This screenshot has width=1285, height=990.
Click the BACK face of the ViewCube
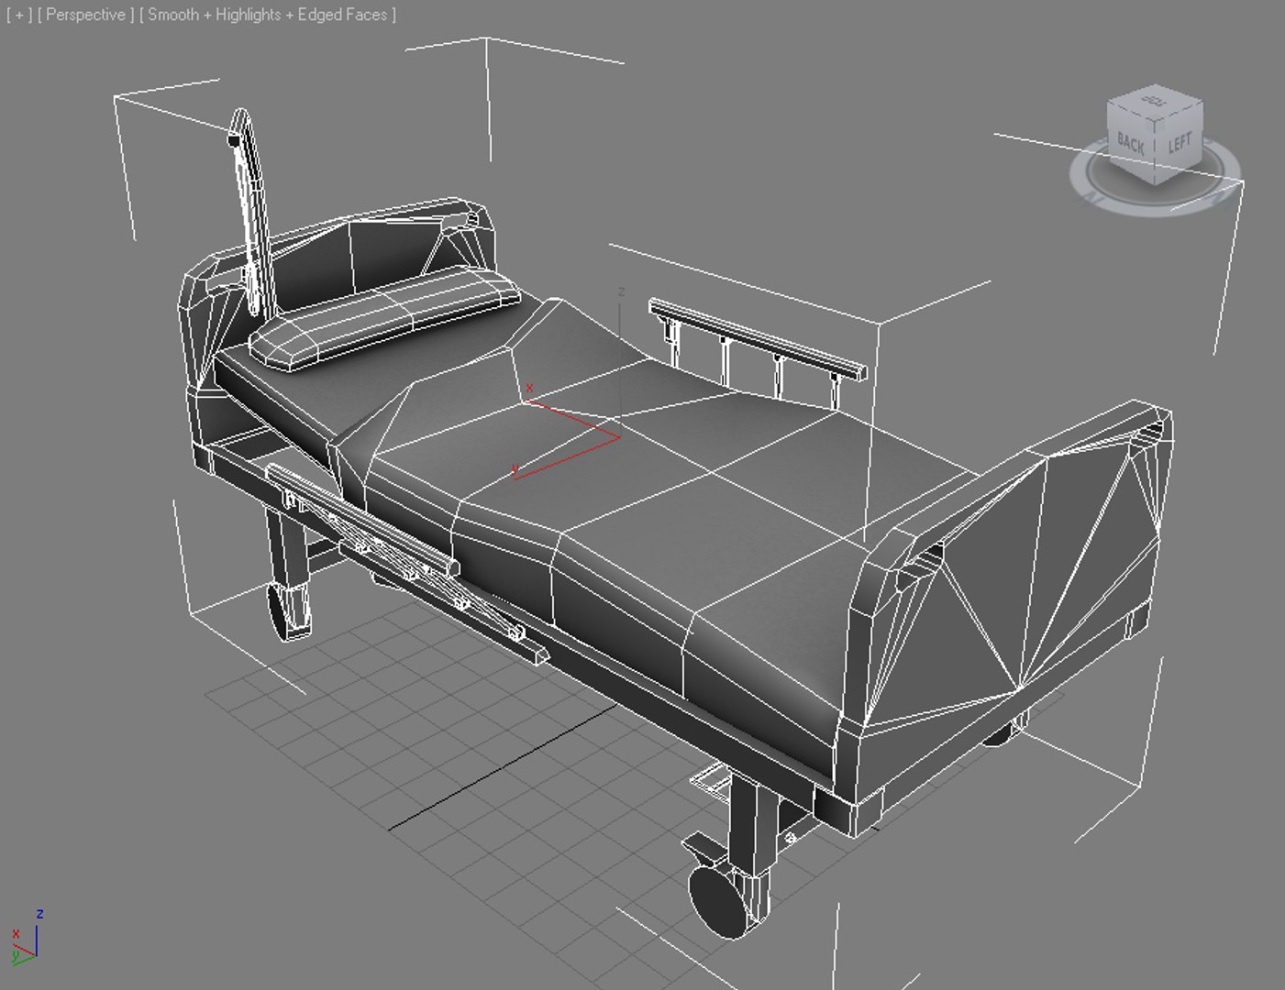click(1130, 144)
